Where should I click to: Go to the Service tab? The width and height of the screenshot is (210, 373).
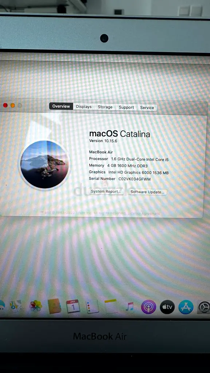pos(147,107)
